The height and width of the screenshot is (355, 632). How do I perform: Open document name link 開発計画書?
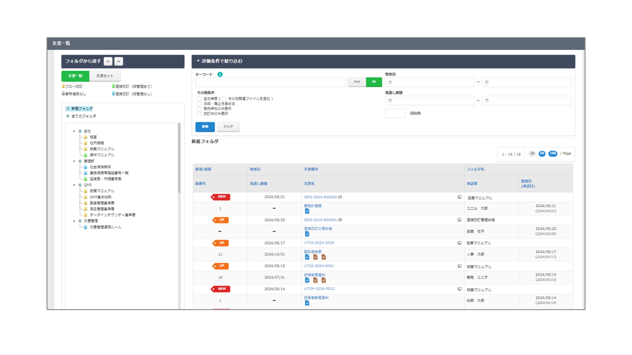(313, 206)
